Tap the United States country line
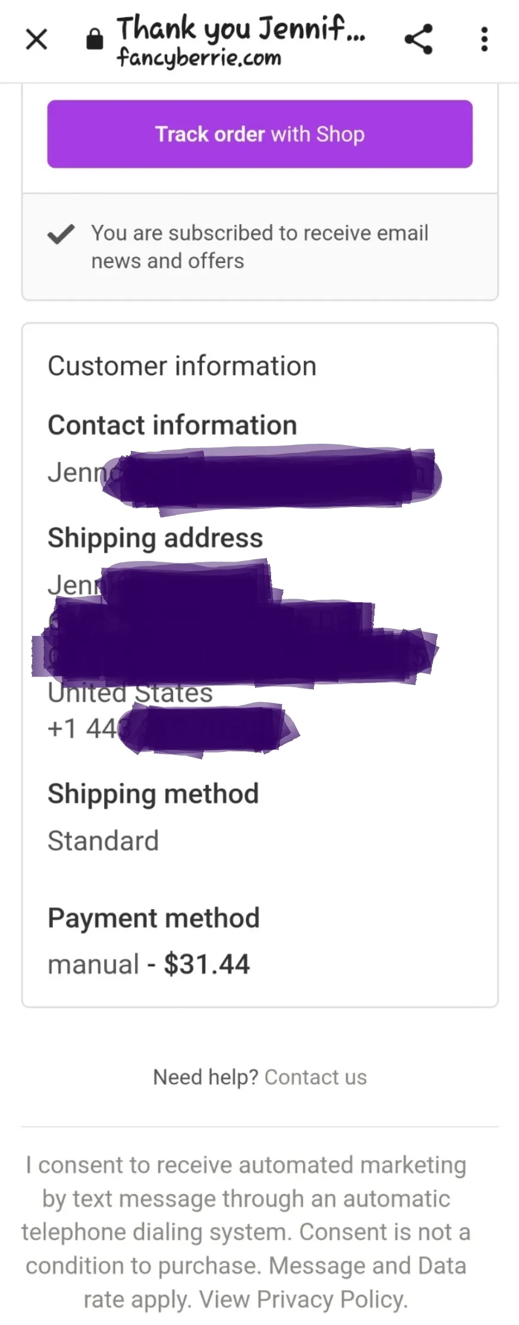Image resolution: width=519 pixels, height=1325 pixels. [130, 694]
